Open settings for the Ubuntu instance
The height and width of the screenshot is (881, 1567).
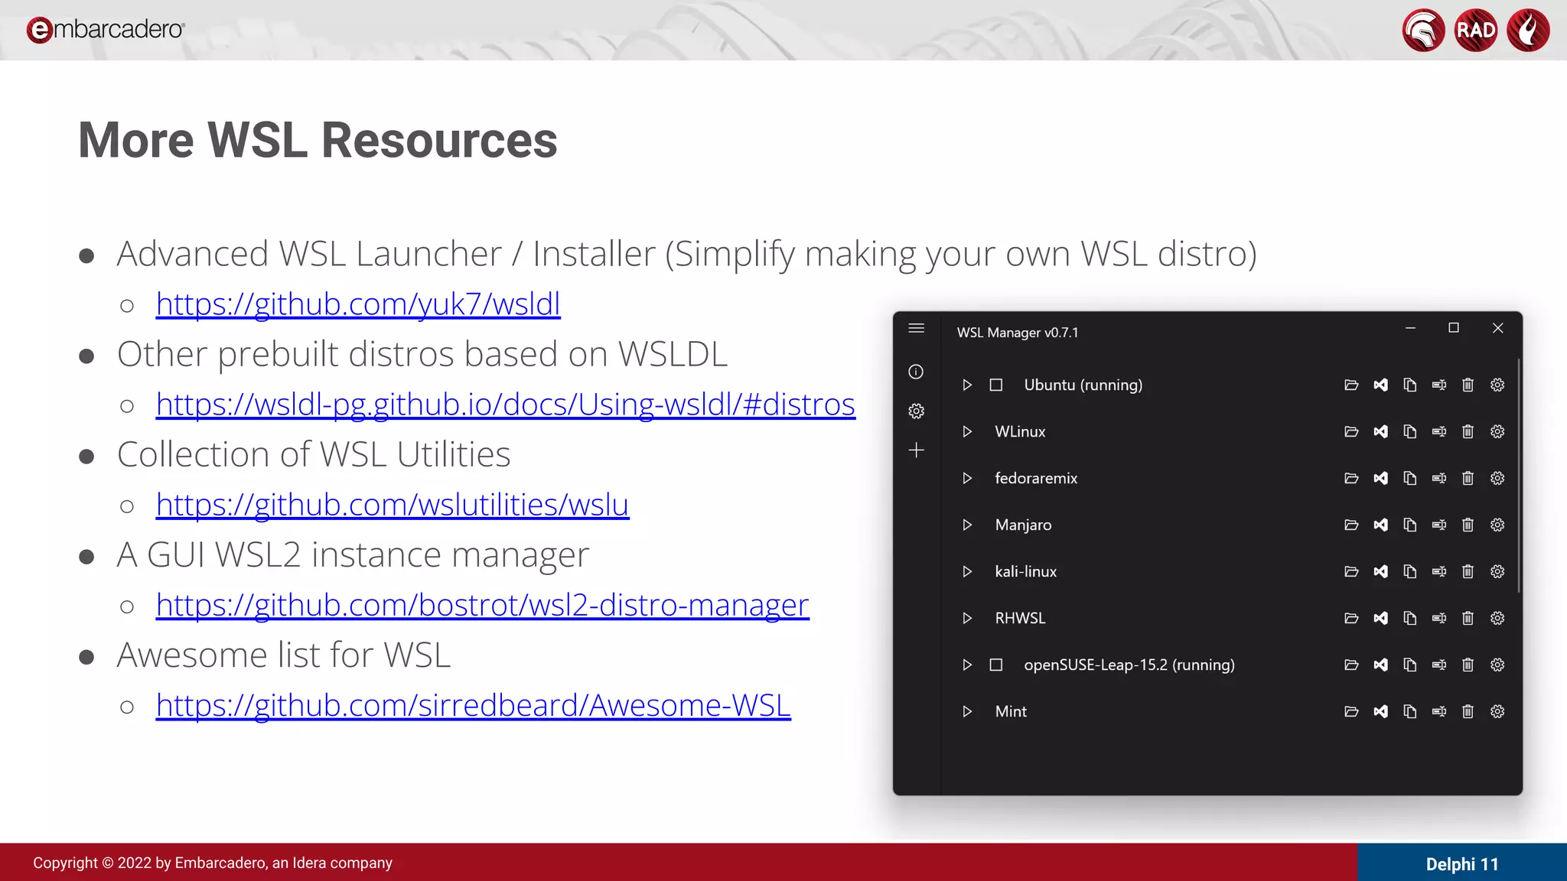1497,385
